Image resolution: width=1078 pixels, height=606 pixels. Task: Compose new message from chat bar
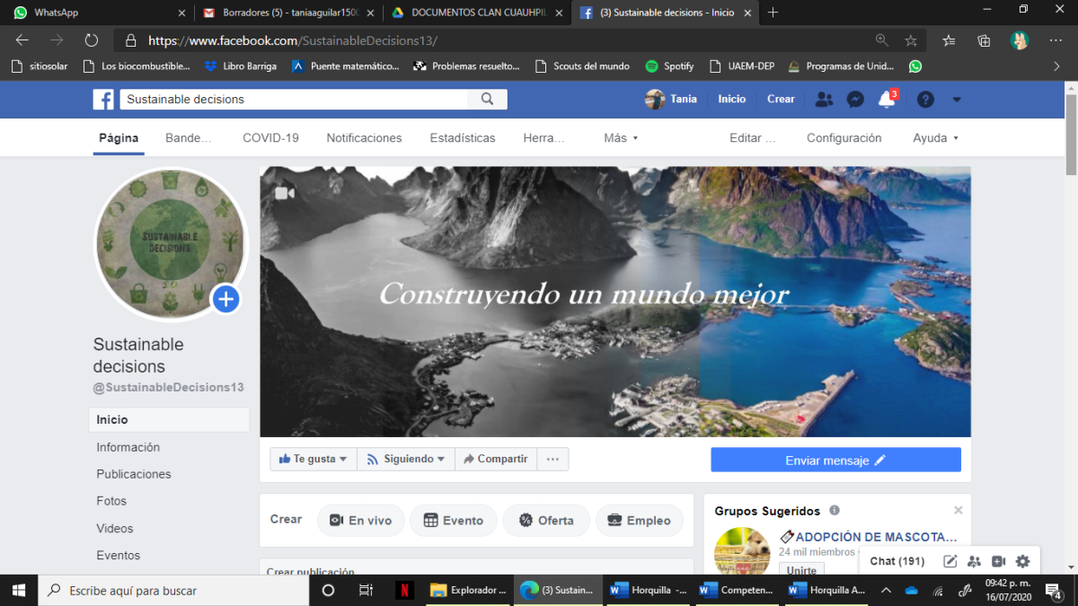pos(950,561)
